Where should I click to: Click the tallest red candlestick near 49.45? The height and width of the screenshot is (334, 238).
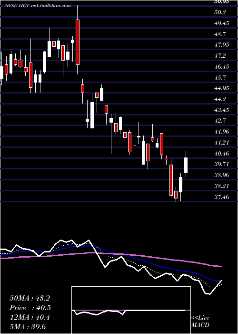(x=78, y=42)
